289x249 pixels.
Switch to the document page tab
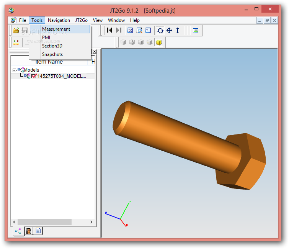(38, 231)
